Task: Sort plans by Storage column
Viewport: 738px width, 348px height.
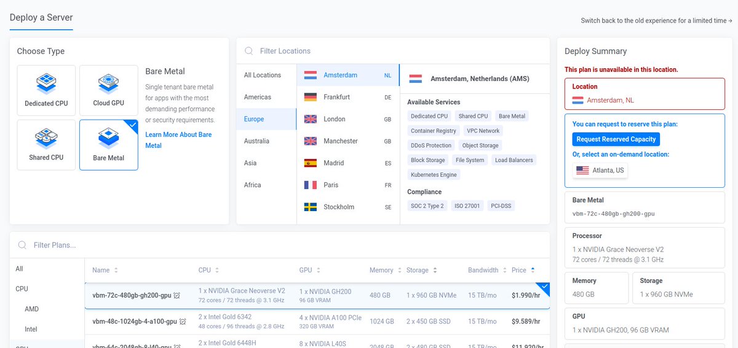Action: [x=422, y=270]
